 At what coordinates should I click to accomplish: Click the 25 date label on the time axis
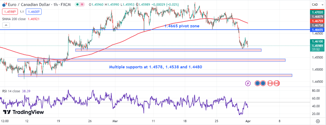click(x=216, y=121)
